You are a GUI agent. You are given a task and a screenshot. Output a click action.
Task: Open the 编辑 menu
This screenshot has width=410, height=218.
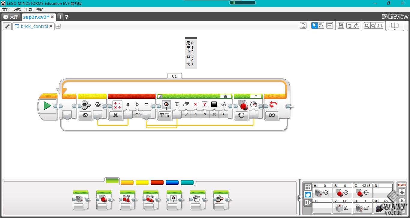(x=17, y=10)
